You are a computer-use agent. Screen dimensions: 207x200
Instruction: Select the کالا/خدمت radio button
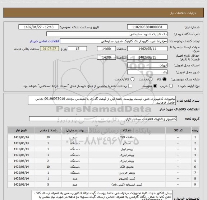coord(132,79)
